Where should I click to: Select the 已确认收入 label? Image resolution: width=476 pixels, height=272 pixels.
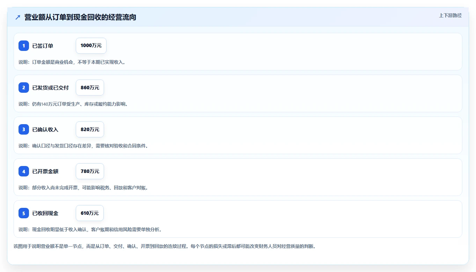coord(45,129)
